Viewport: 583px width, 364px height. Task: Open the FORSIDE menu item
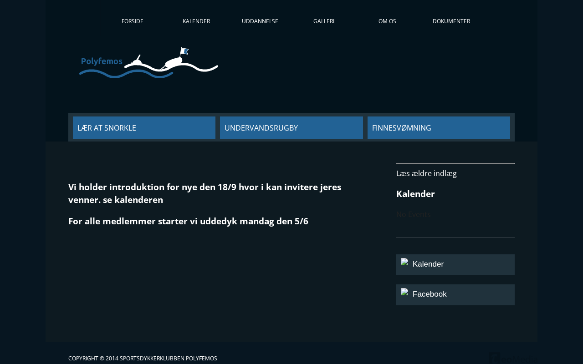click(133, 21)
